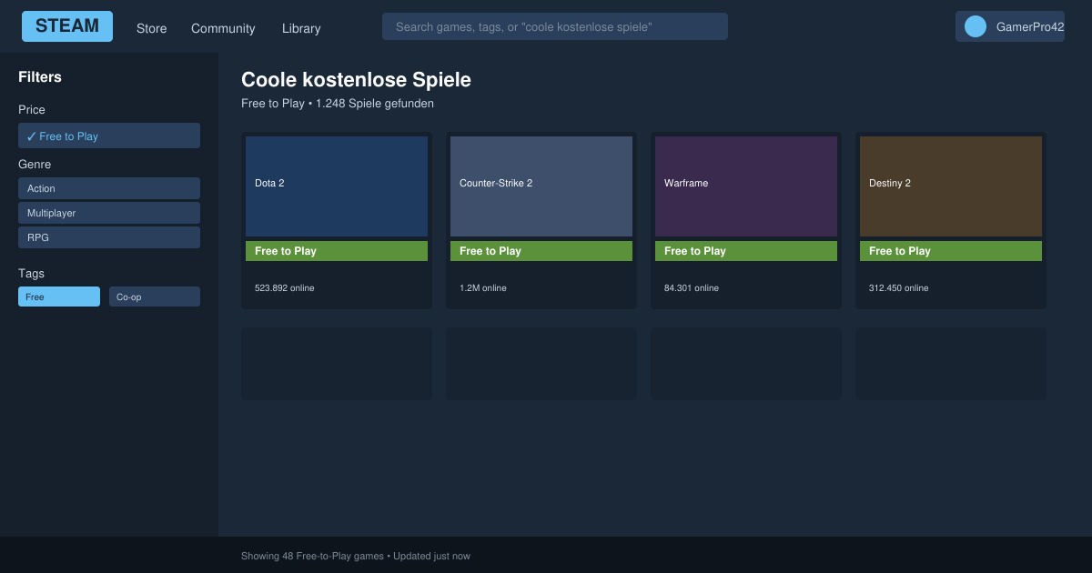The height and width of the screenshot is (573, 1092).
Task: Open the Community menu
Action: pyautogui.click(x=223, y=28)
